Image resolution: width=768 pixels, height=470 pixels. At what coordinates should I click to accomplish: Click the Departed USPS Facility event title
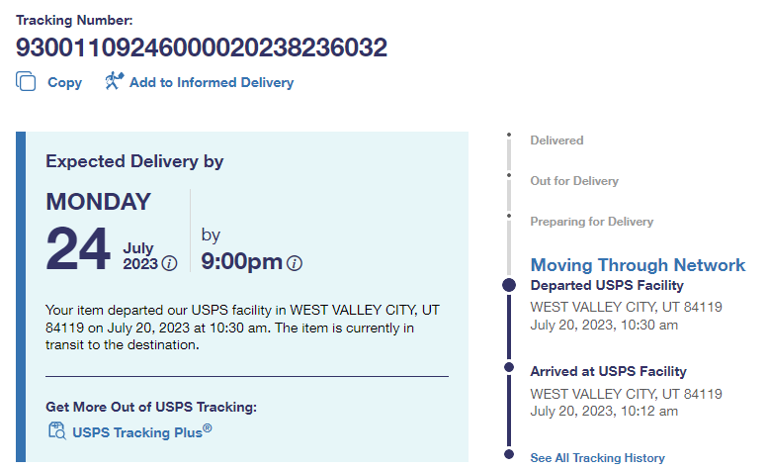(607, 286)
